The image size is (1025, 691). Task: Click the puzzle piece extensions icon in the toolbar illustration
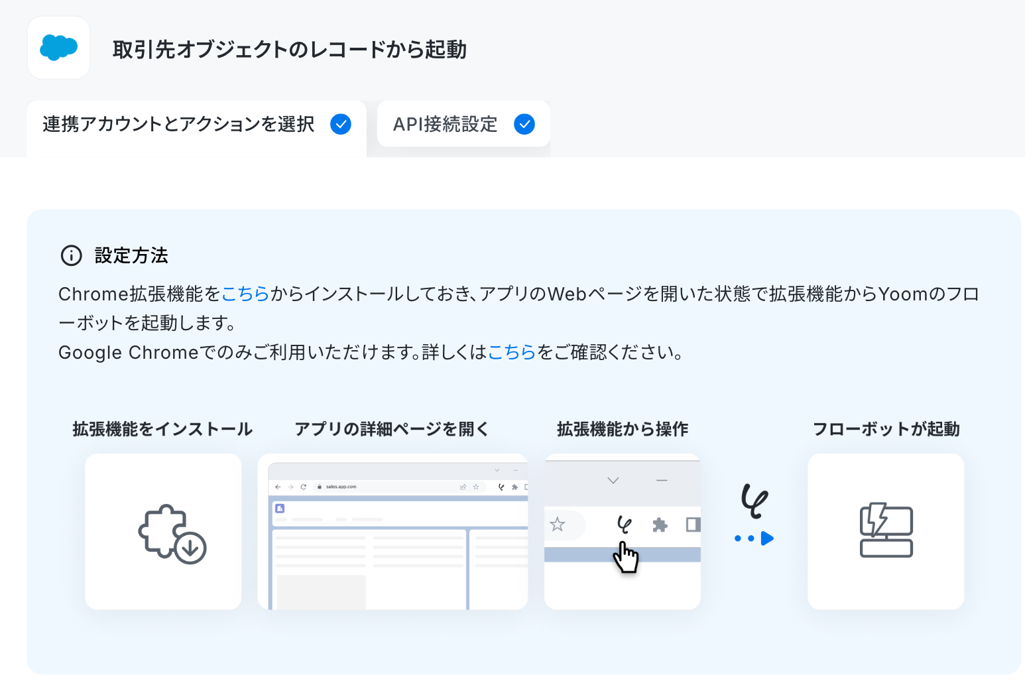point(660,525)
